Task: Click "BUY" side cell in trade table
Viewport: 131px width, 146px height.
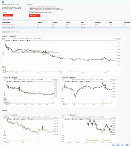Action: tap(53, 27)
